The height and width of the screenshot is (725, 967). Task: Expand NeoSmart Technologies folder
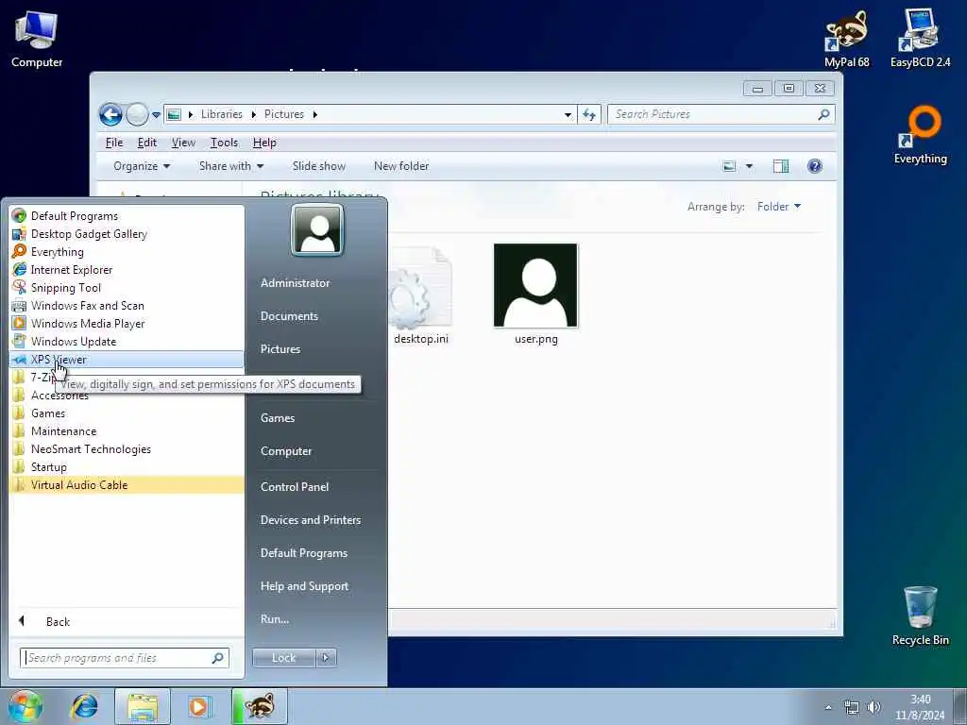tap(127, 448)
